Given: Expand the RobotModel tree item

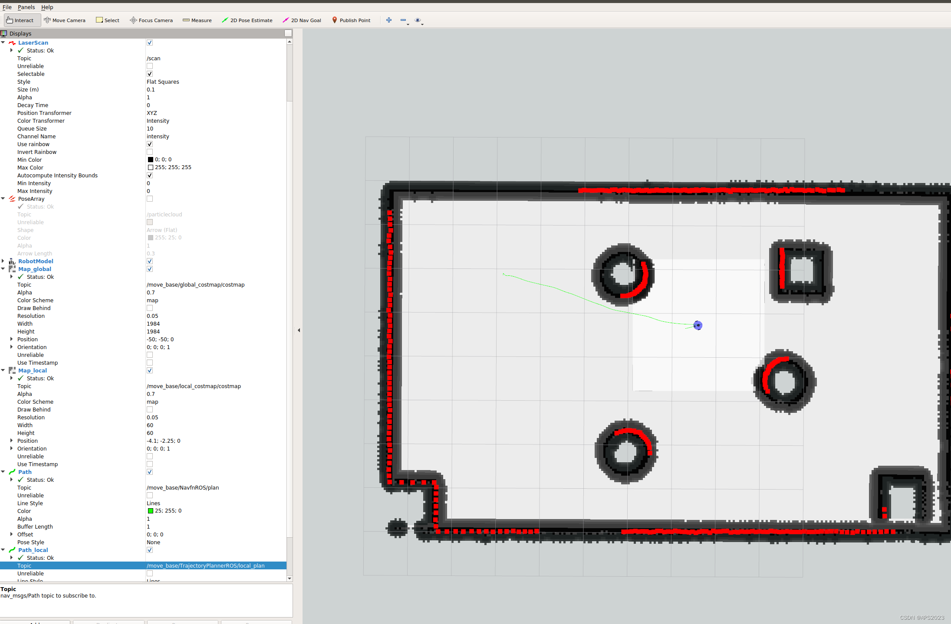Looking at the screenshot, I should pos(3,261).
